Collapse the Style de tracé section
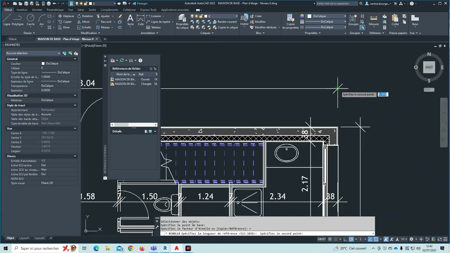The image size is (450, 253). (75, 105)
